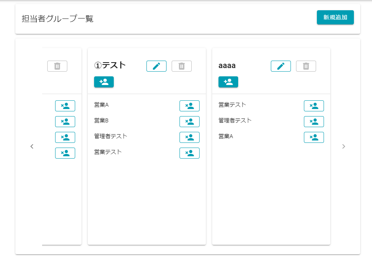Viewport: 372px width, 257px height.
Task: Delete the aaaa group with trash icon
Action: click(306, 66)
